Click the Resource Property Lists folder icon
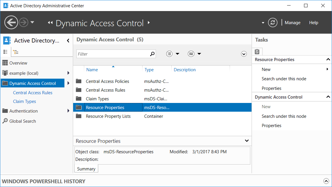 point(79,116)
